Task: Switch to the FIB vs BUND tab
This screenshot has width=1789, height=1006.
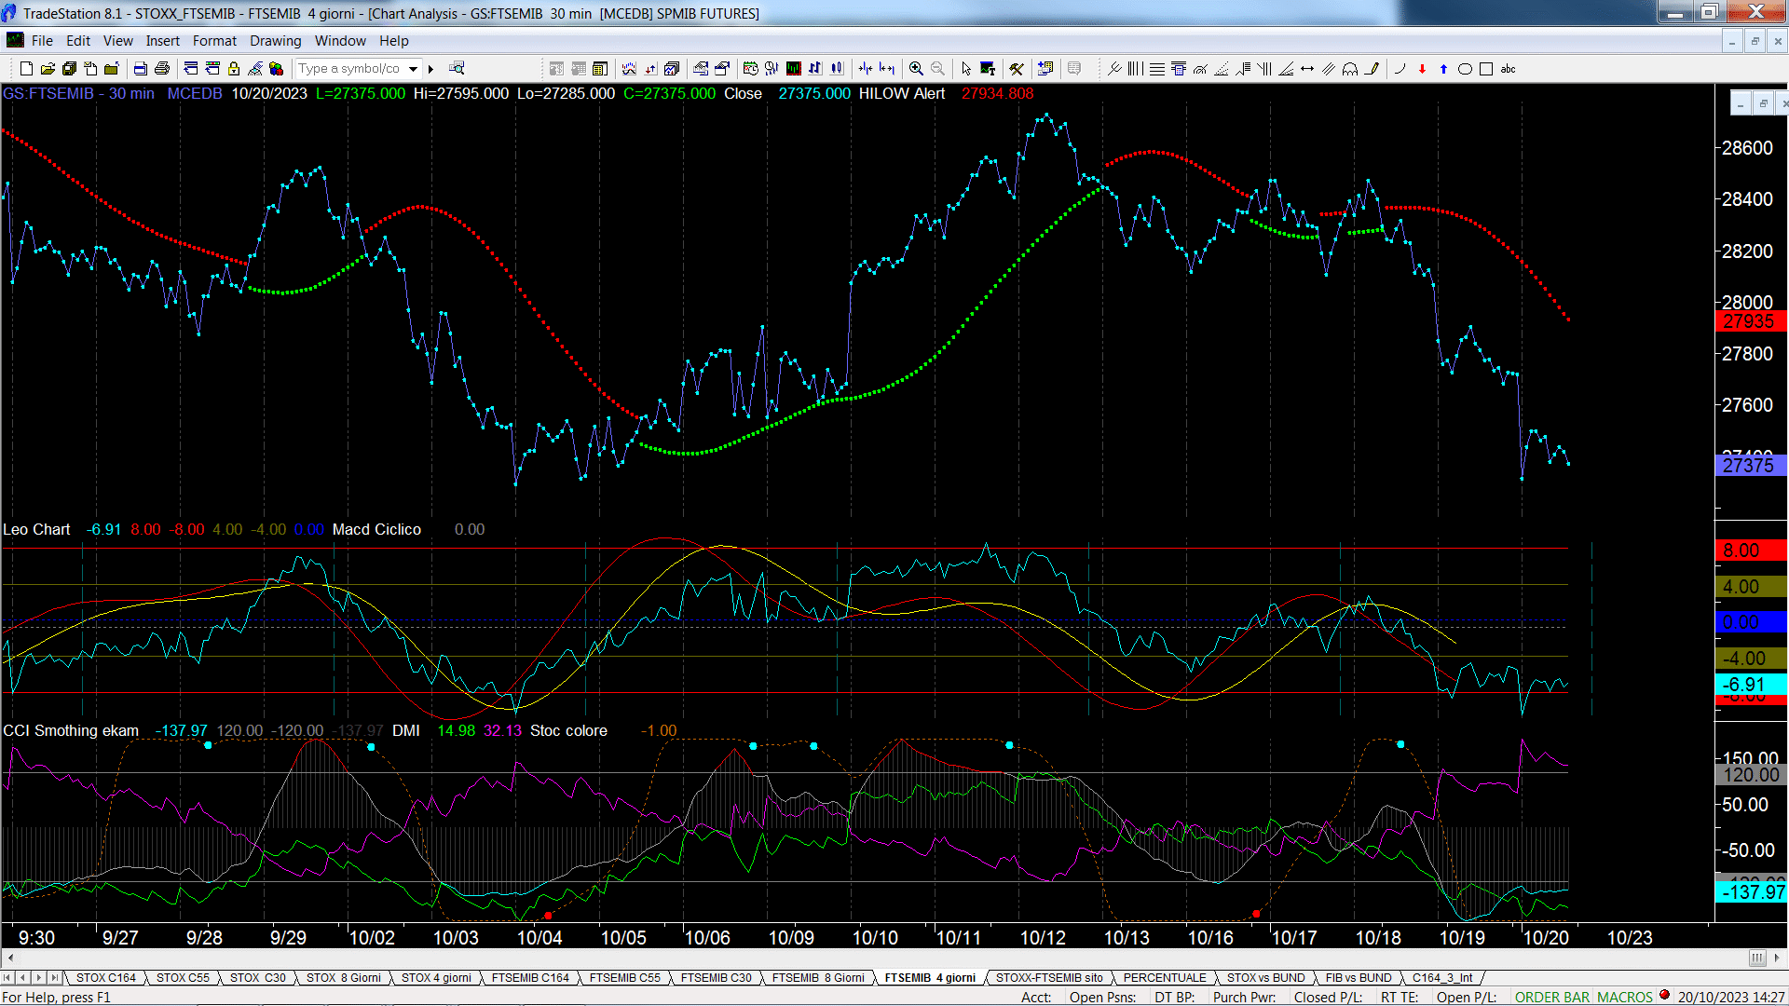Action: tap(1359, 978)
